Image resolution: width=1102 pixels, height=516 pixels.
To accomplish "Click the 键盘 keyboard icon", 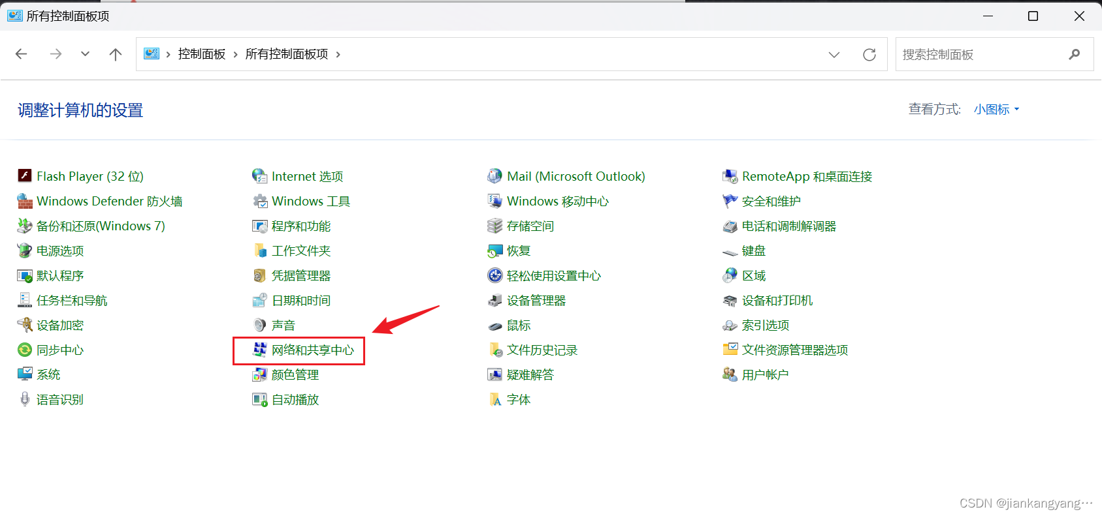I will [730, 251].
